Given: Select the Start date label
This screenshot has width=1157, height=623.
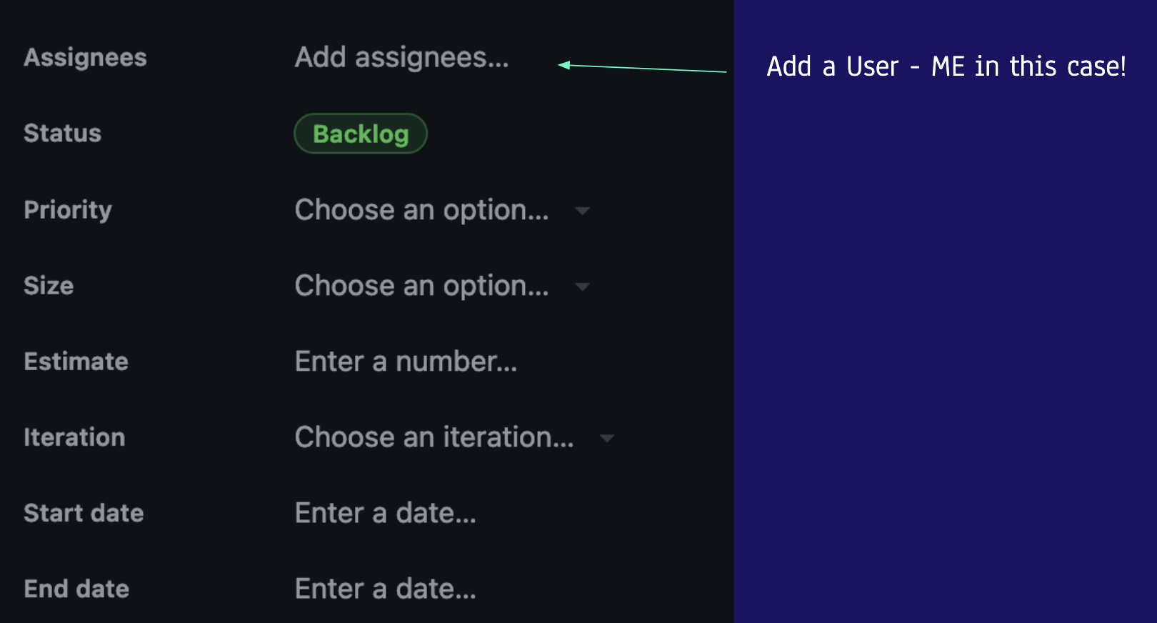Looking at the screenshot, I should pyautogui.click(x=84, y=513).
